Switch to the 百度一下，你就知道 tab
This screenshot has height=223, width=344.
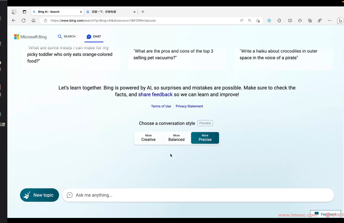coord(111,12)
